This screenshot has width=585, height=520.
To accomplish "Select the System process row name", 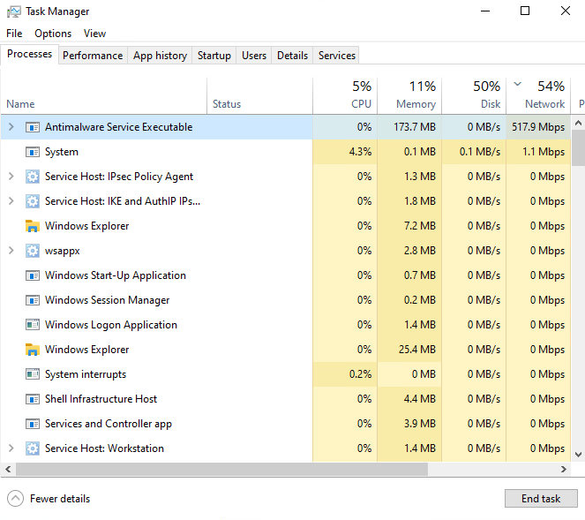I will pos(62,152).
